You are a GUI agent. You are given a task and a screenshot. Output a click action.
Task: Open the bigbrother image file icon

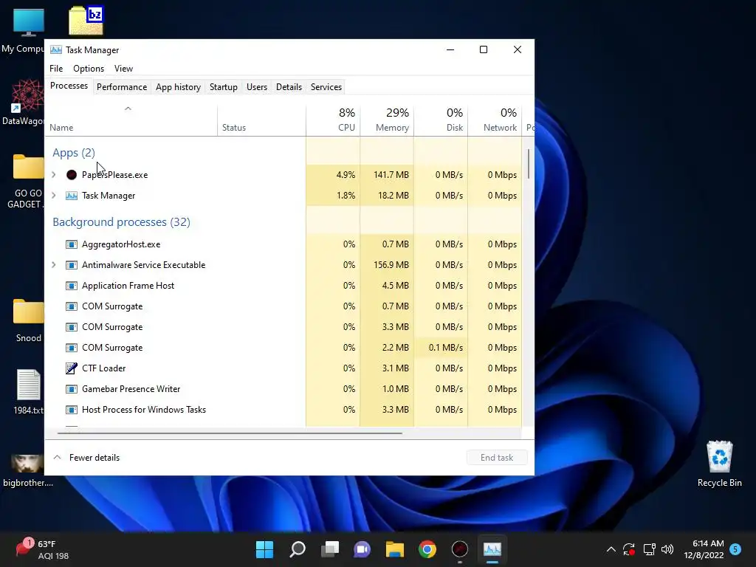[27, 464]
